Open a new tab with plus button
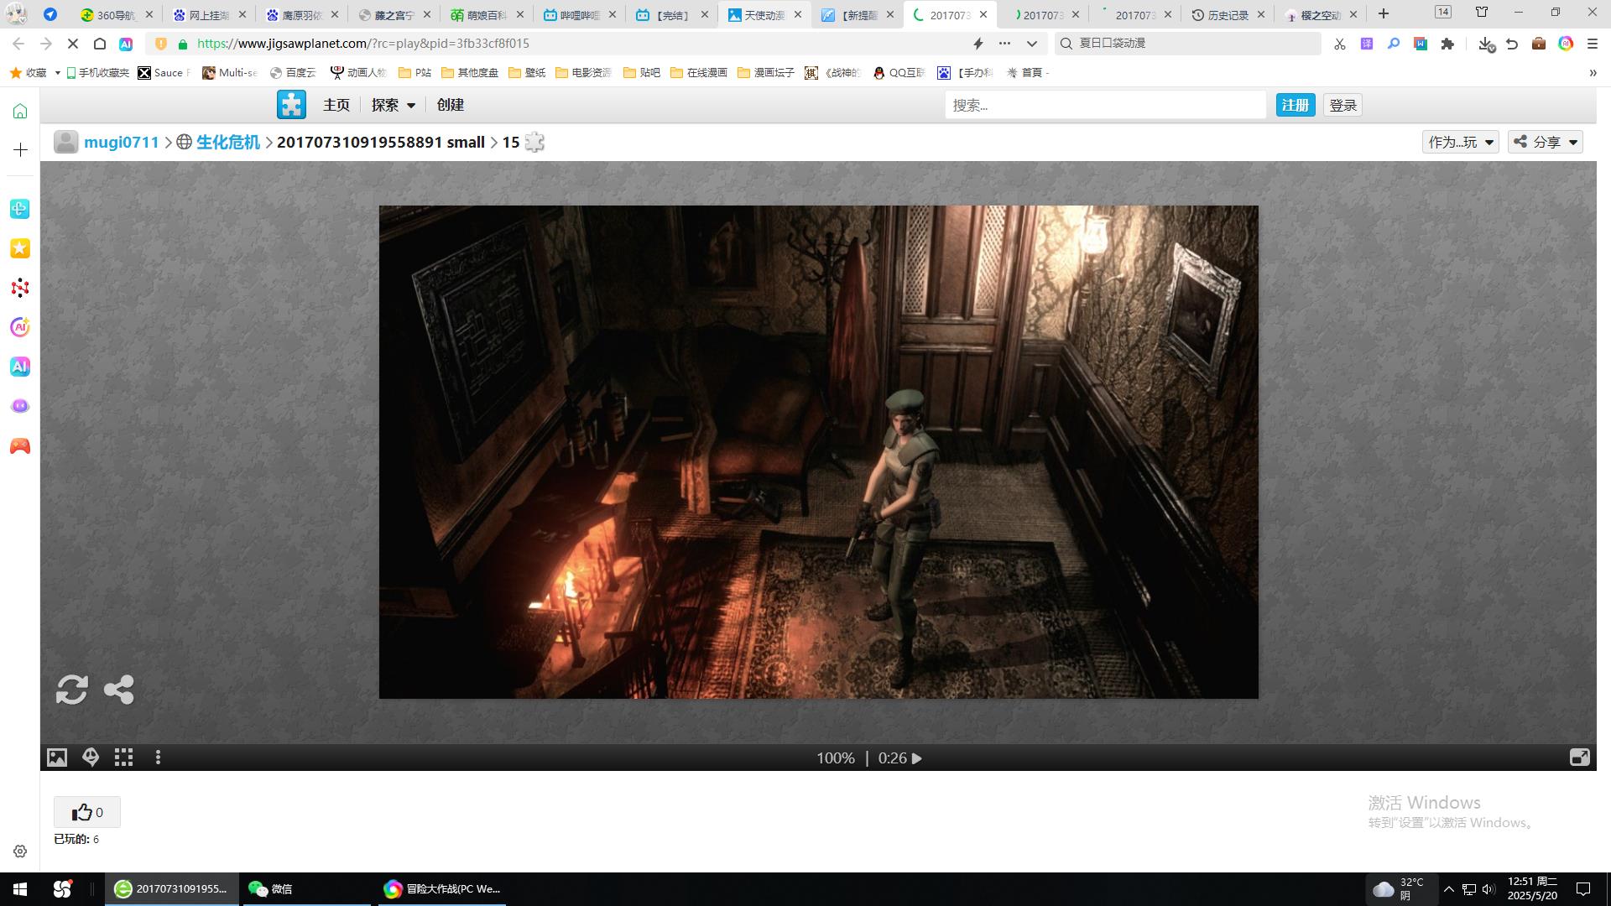This screenshot has height=906, width=1611. (1384, 13)
